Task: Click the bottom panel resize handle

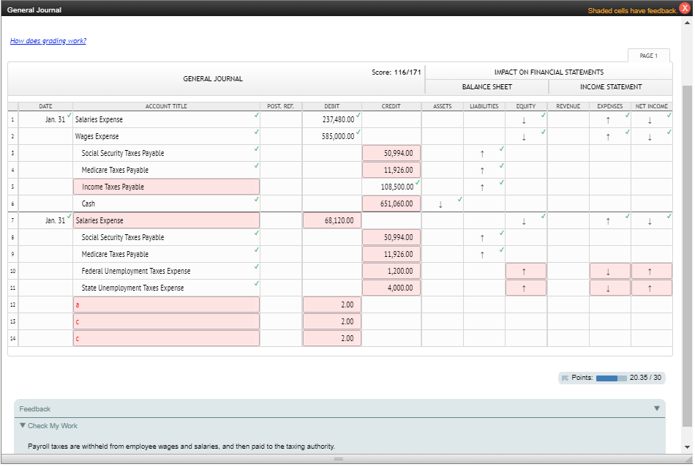Action: (x=339, y=458)
